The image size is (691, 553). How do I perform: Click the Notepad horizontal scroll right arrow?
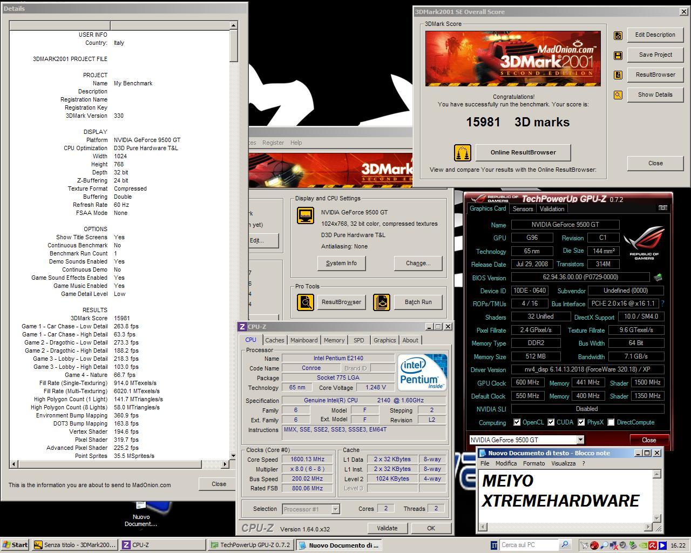tap(649, 527)
